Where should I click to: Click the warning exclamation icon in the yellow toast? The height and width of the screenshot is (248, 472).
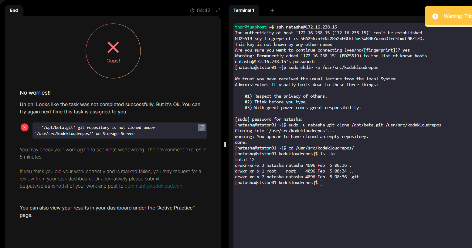point(435,16)
